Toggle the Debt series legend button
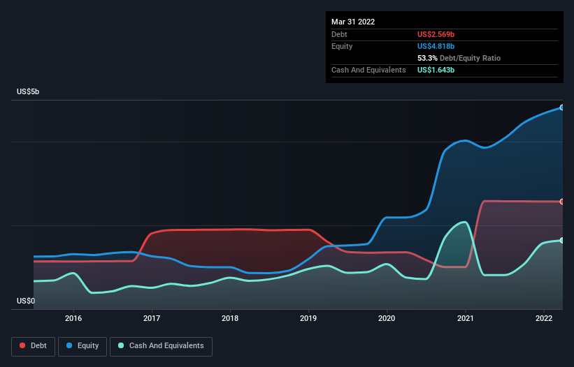 click(34, 346)
